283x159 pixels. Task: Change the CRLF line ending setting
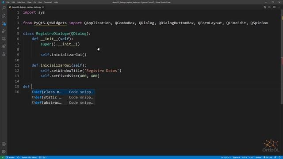251,157
